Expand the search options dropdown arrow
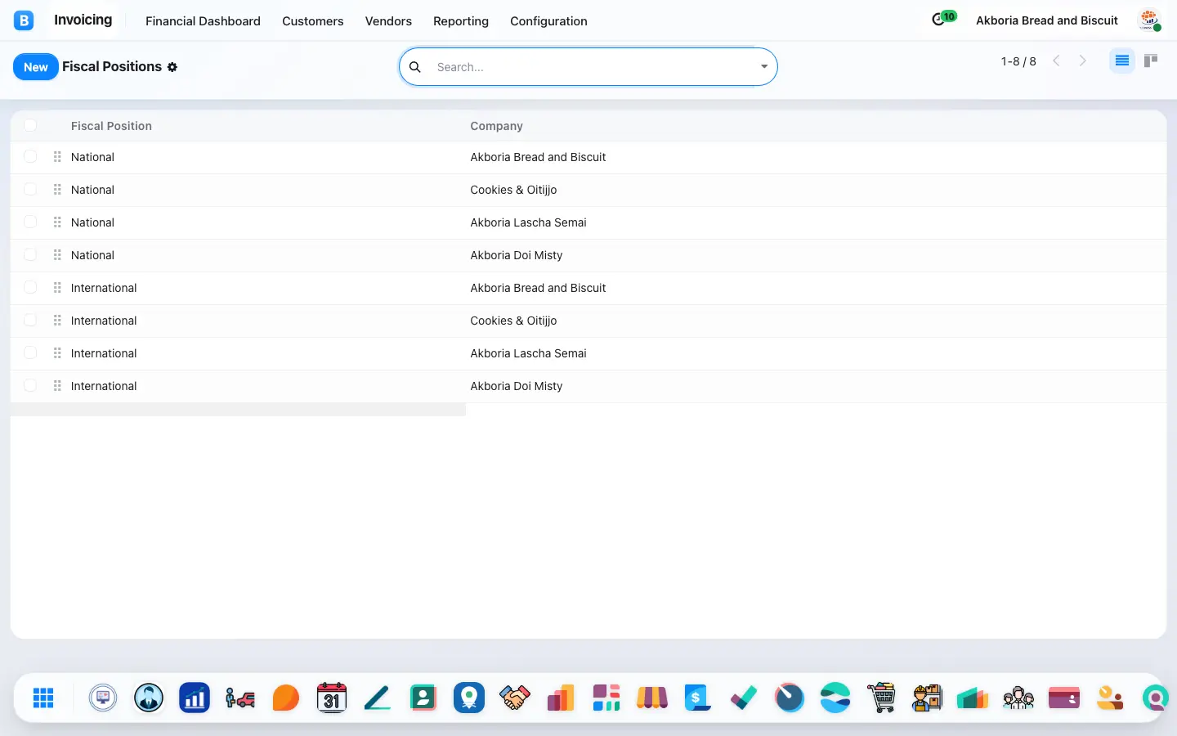The width and height of the screenshot is (1177, 736). pos(764,67)
